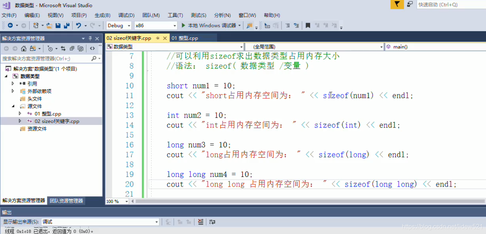This screenshot has width=486, height=234.
Task: Open the 生成(B) menu
Action: pyautogui.click(x=103, y=15)
